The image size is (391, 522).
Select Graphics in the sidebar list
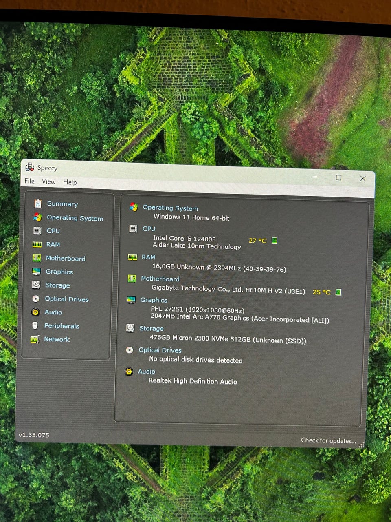(59, 272)
